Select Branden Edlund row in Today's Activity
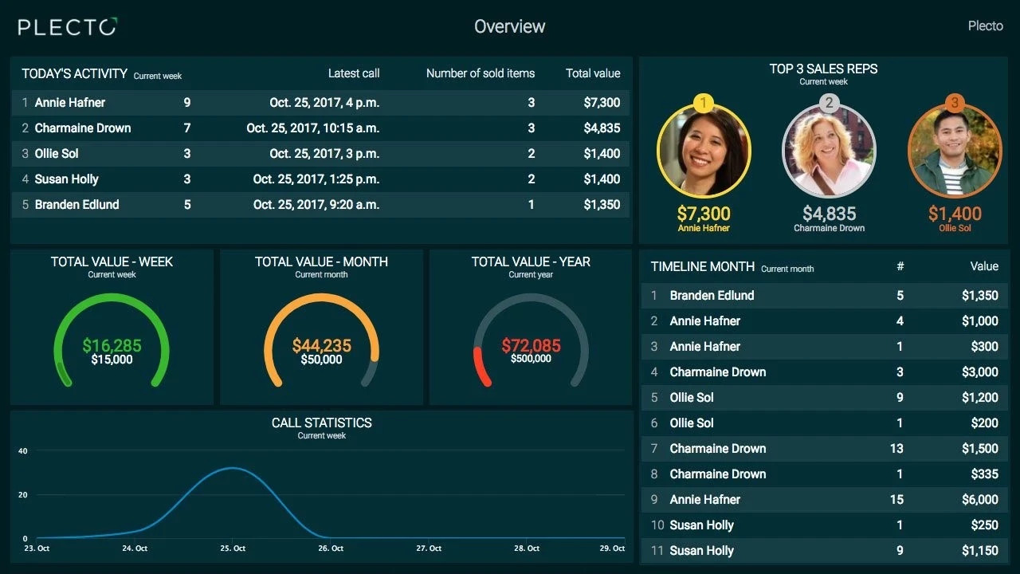The height and width of the screenshot is (574, 1020). [x=320, y=204]
